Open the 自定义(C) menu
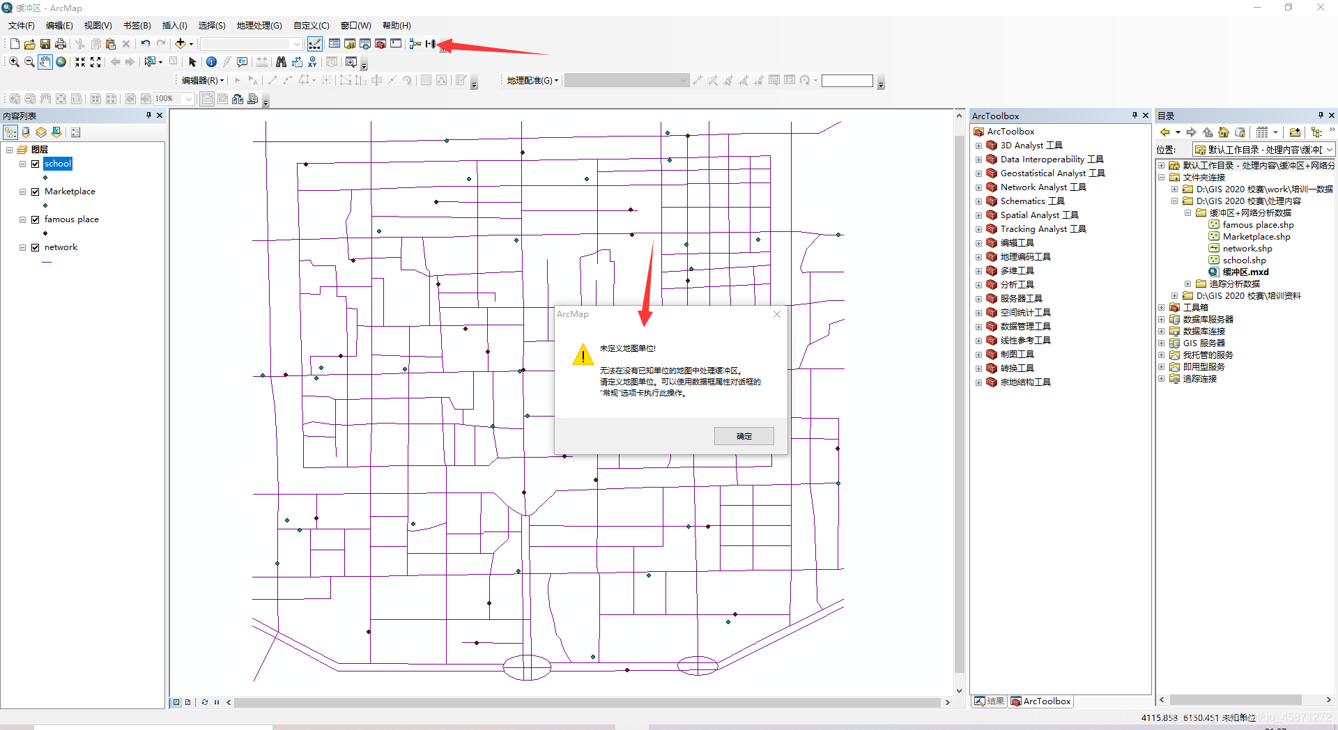The width and height of the screenshot is (1338, 730). pos(311,26)
